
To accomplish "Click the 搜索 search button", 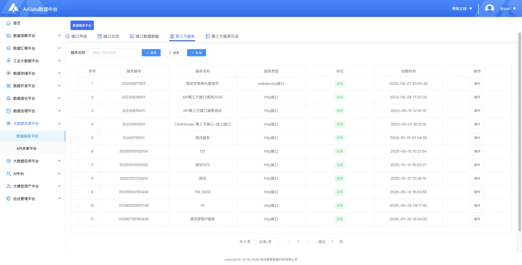I will click(151, 53).
